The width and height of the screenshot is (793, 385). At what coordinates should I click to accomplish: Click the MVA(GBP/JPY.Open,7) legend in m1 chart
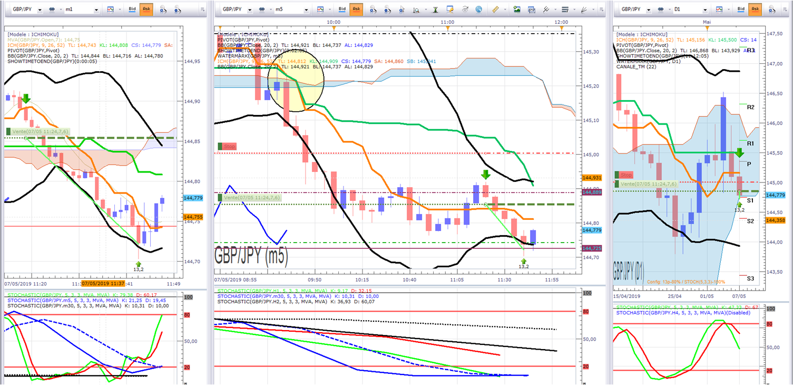coord(44,40)
